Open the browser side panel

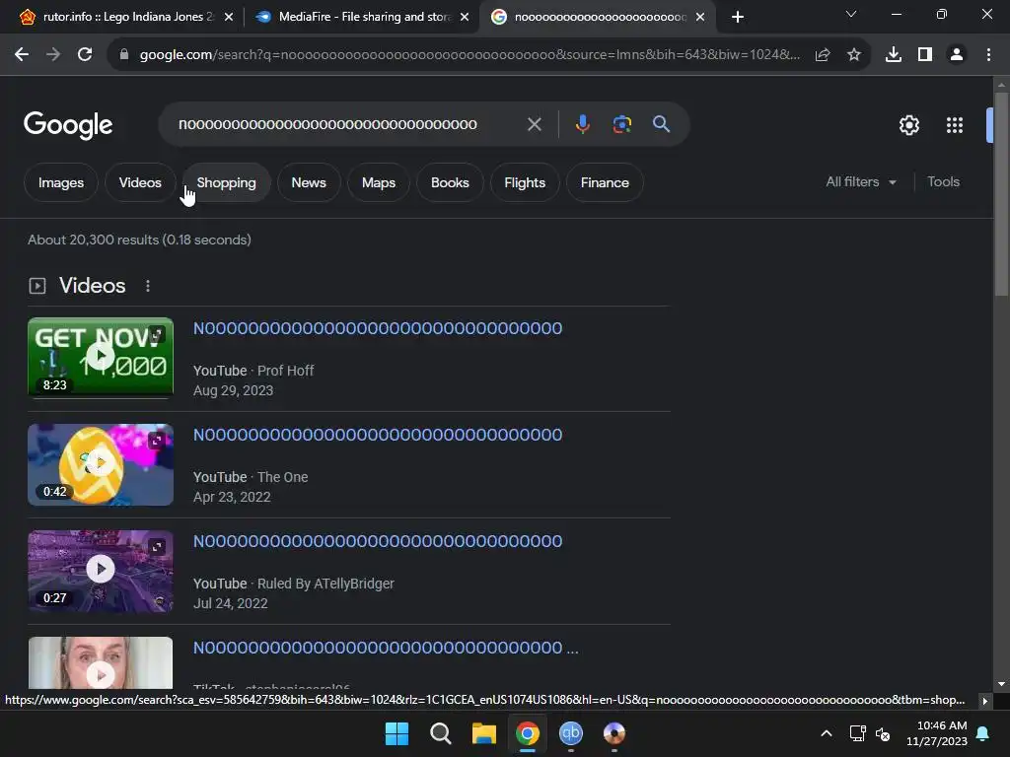[x=925, y=55]
